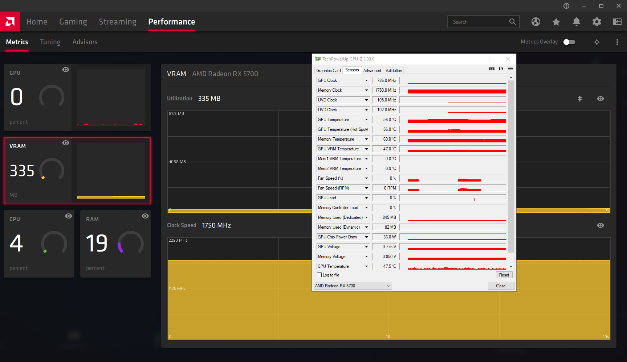Click the Utilization 335 MB readout
Image resolution: width=627 pixels, height=362 pixels.
coord(209,99)
